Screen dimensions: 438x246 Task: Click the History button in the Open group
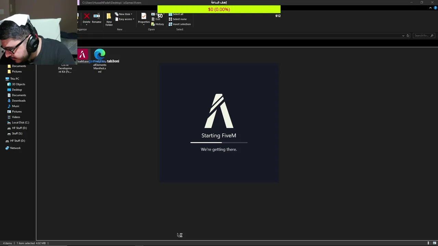157,24
